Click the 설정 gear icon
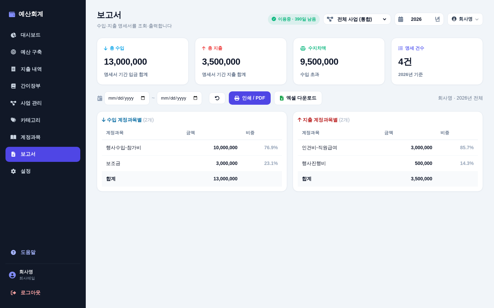The width and height of the screenshot is (494, 308). (x=13, y=171)
